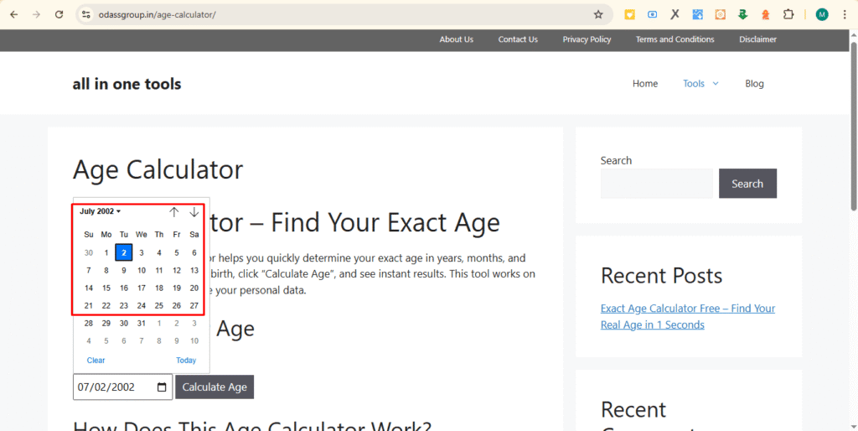Choose day 31 in the date picker

141,323
